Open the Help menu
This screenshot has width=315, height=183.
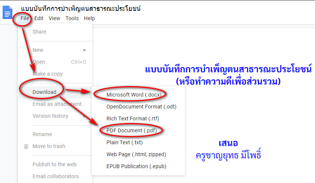point(89,18)
